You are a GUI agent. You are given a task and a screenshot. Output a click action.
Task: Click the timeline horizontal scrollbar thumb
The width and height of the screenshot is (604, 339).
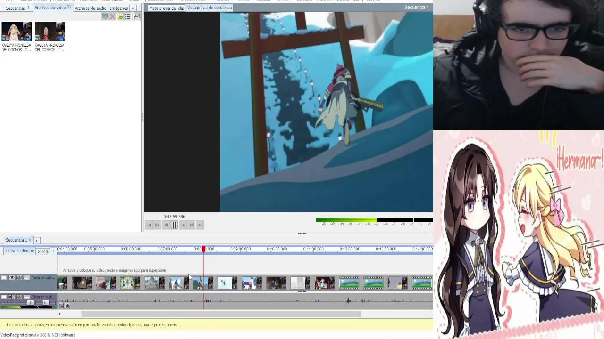(x=221, y=314)
